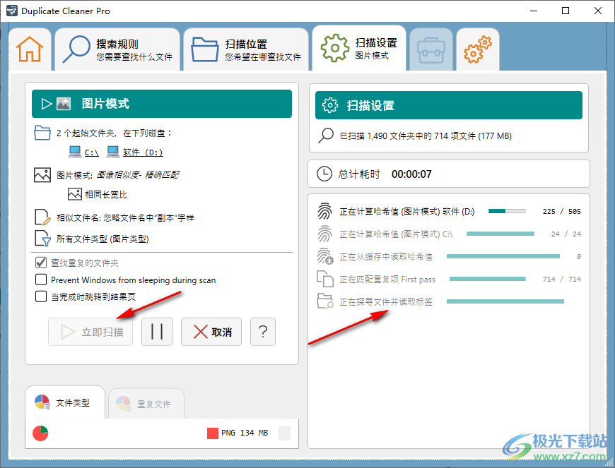Open the Home tab with house icon
Screen dimensions: 615x468
click(30, 49)
